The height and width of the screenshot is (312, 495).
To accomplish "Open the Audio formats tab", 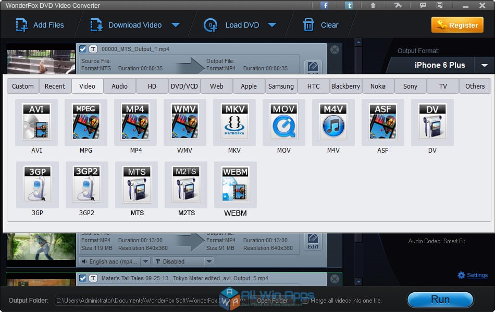I will coord(120,86).
